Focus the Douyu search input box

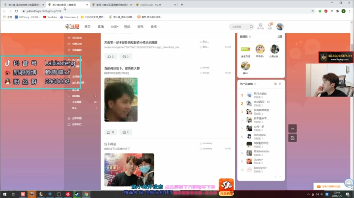(239, 26)
